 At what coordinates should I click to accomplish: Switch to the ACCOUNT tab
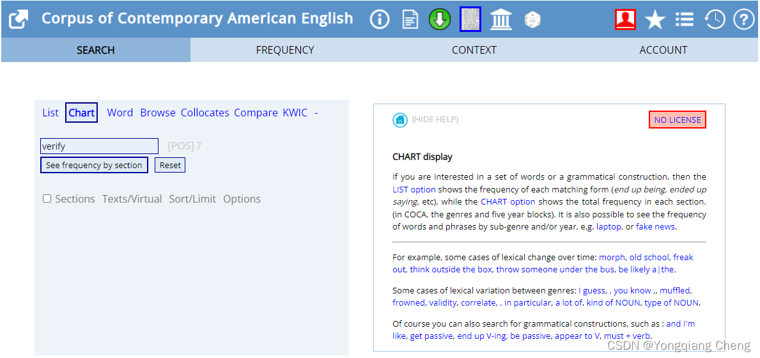(x=663, y=50)
